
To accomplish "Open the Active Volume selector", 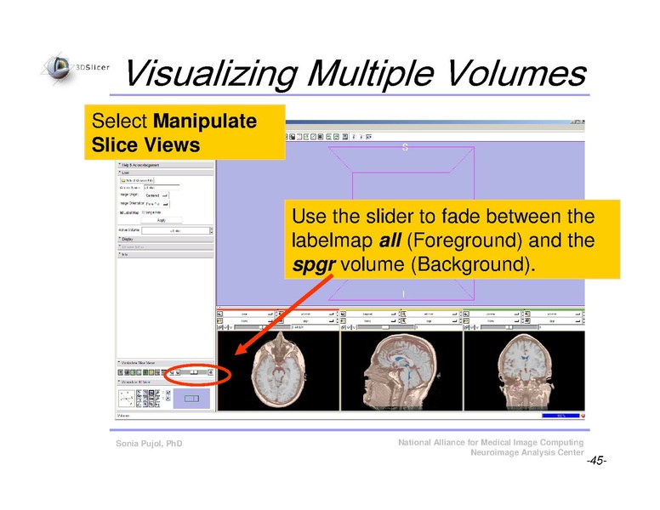I will click(x=176, y=230).
